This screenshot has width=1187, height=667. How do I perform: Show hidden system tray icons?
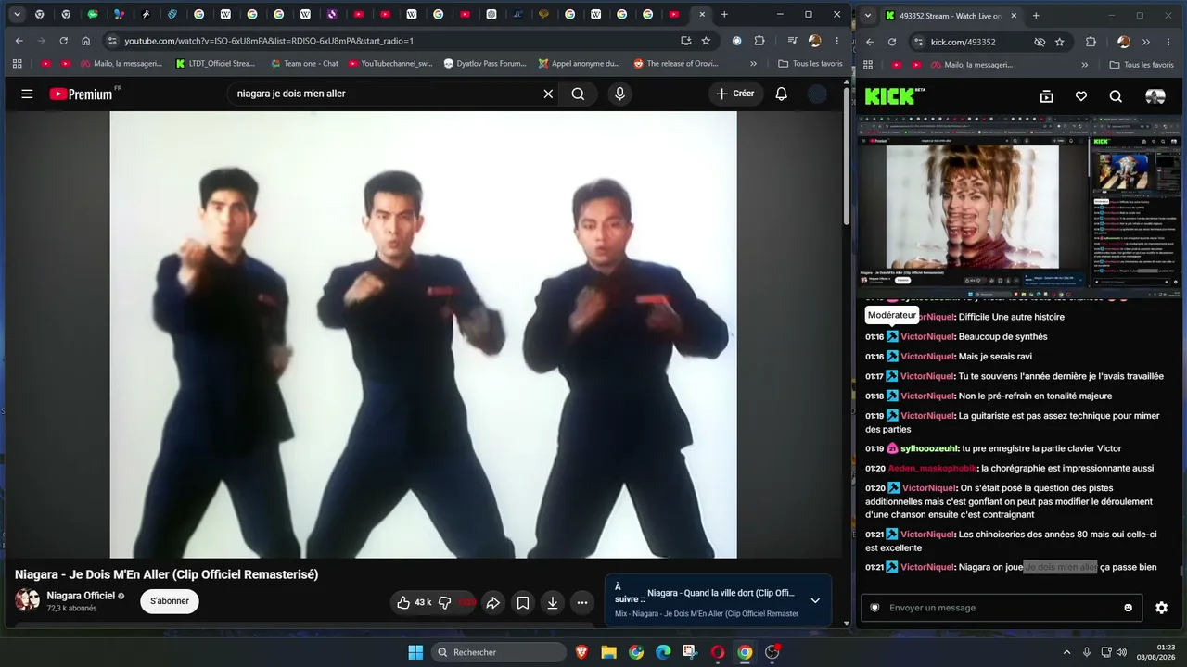[1066, 652]
